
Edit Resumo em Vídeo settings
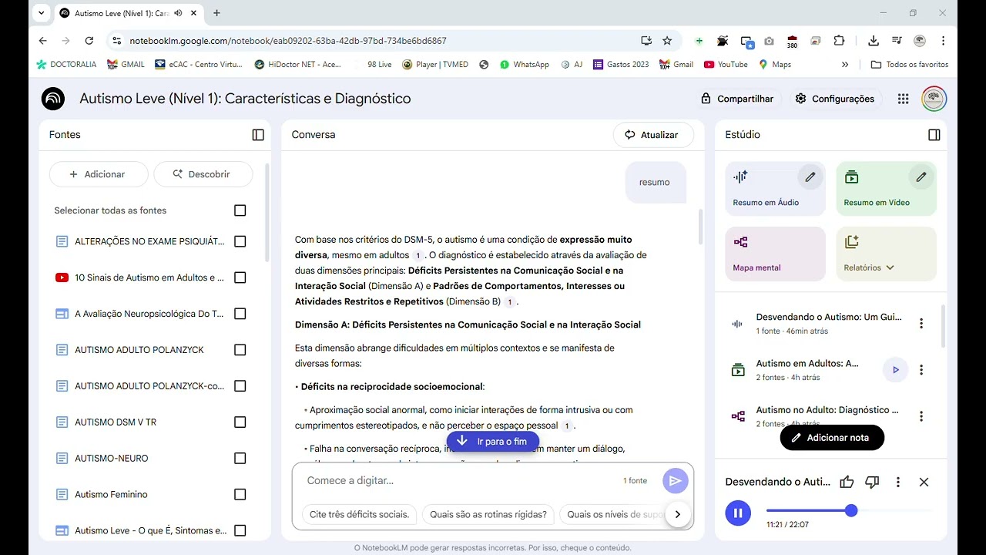point(921,177)
